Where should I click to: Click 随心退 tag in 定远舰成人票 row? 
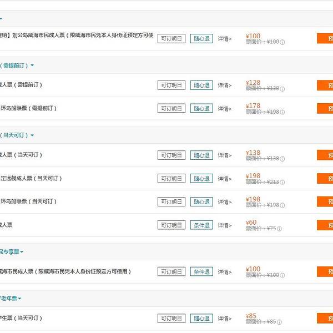201,179
